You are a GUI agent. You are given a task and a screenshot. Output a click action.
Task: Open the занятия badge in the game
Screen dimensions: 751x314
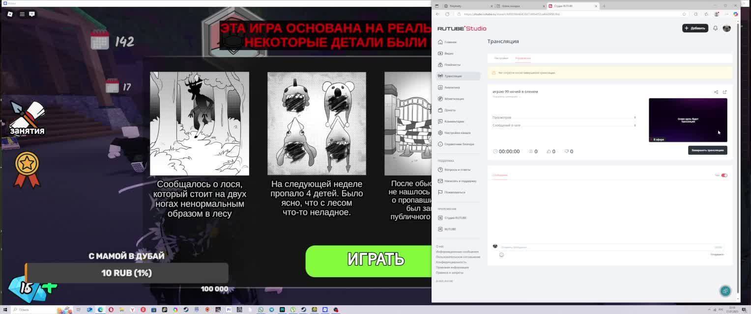(27, 118)
